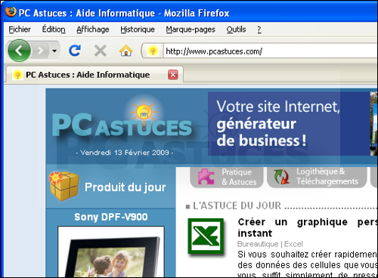Click the URL field showing pcastuces.com
Image resolution: width=378 pixels, height=278 pixels.
click(x=271, y=51)
